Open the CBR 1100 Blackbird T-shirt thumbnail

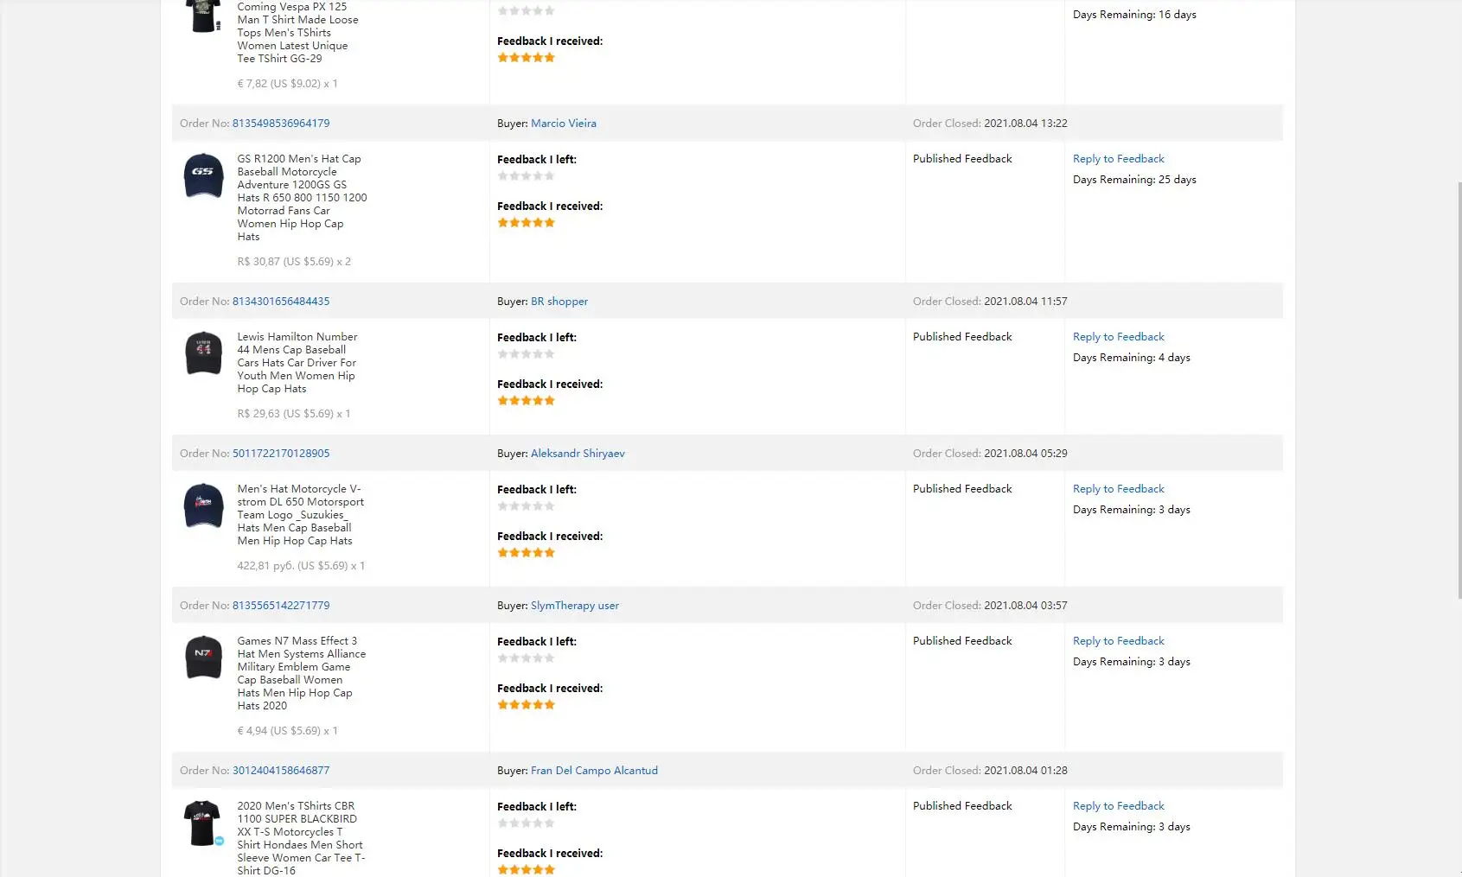[x=203, y=823]
